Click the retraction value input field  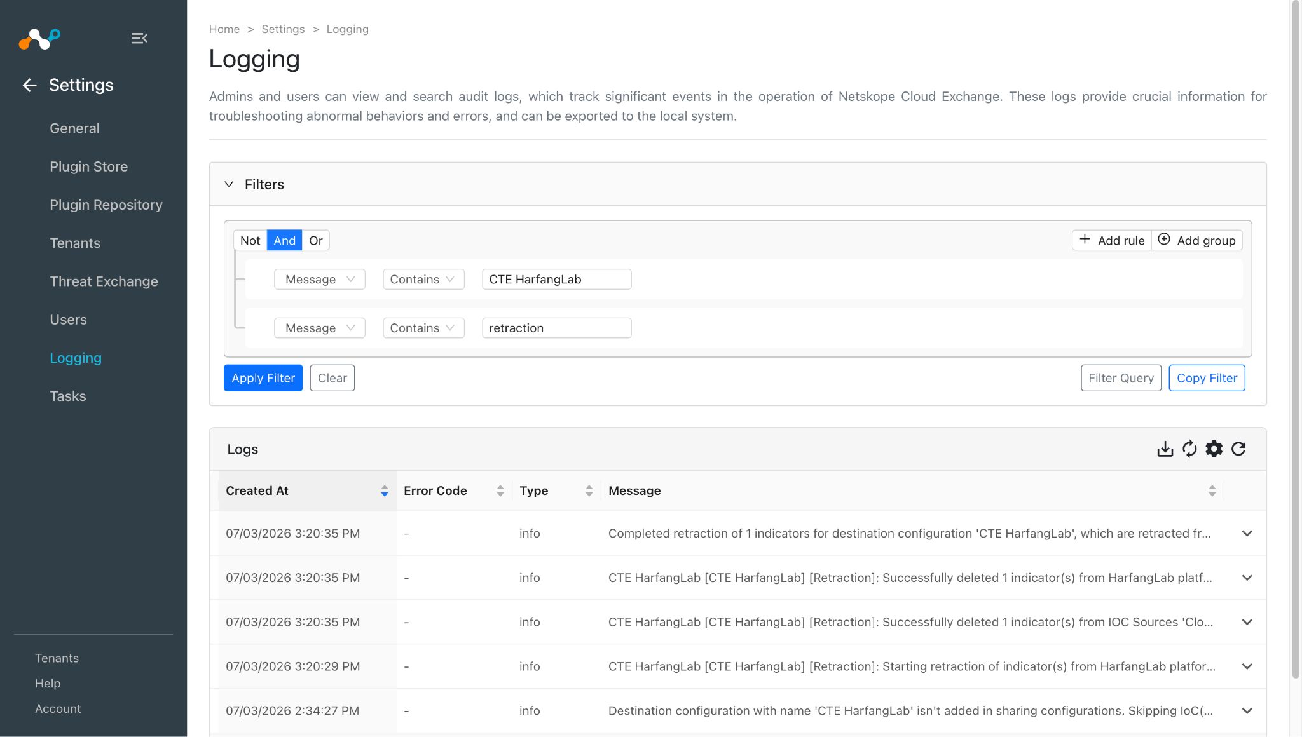[x=556, y=328]
